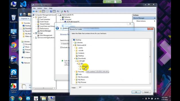Select HDAQFE folder in tree
180x101 pixels.
(85, 66)
